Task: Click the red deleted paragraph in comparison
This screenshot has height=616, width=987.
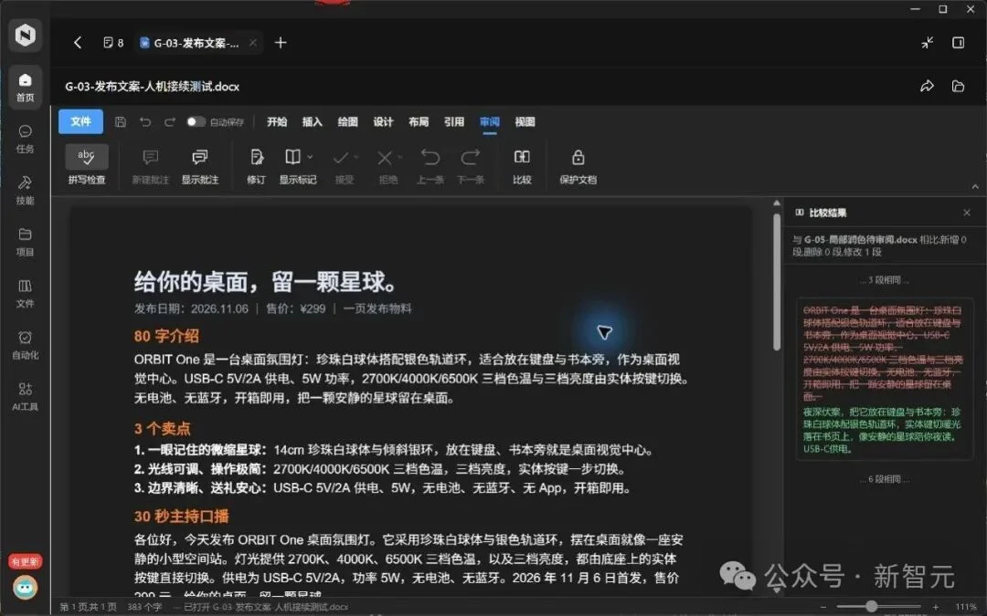Action: [x=883, y=353]
